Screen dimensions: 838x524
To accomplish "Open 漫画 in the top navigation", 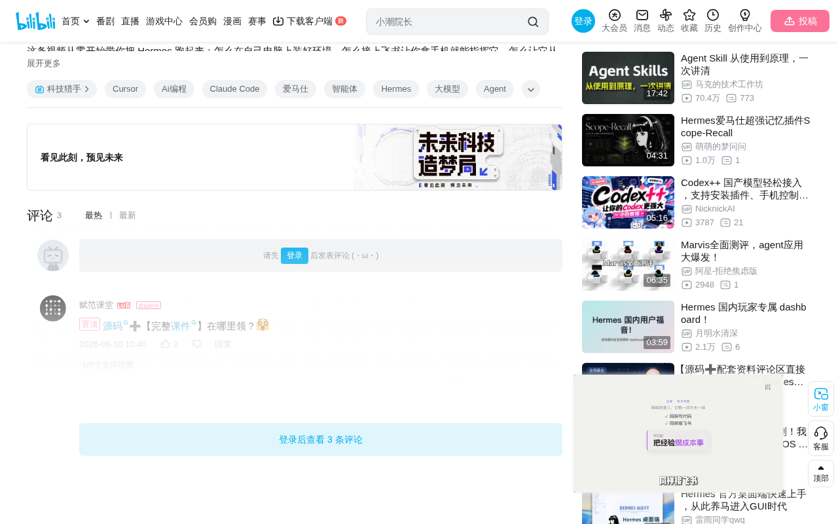I will pyautogui.click(x=232, y=21).
